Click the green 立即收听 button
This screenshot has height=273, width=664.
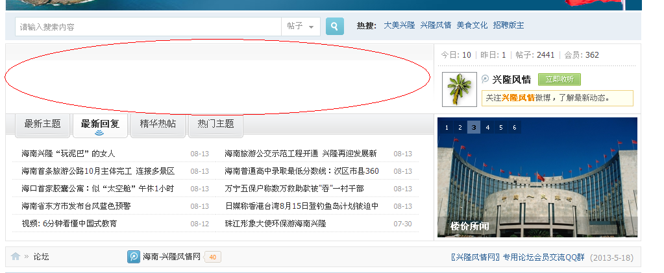click(559, 79)
